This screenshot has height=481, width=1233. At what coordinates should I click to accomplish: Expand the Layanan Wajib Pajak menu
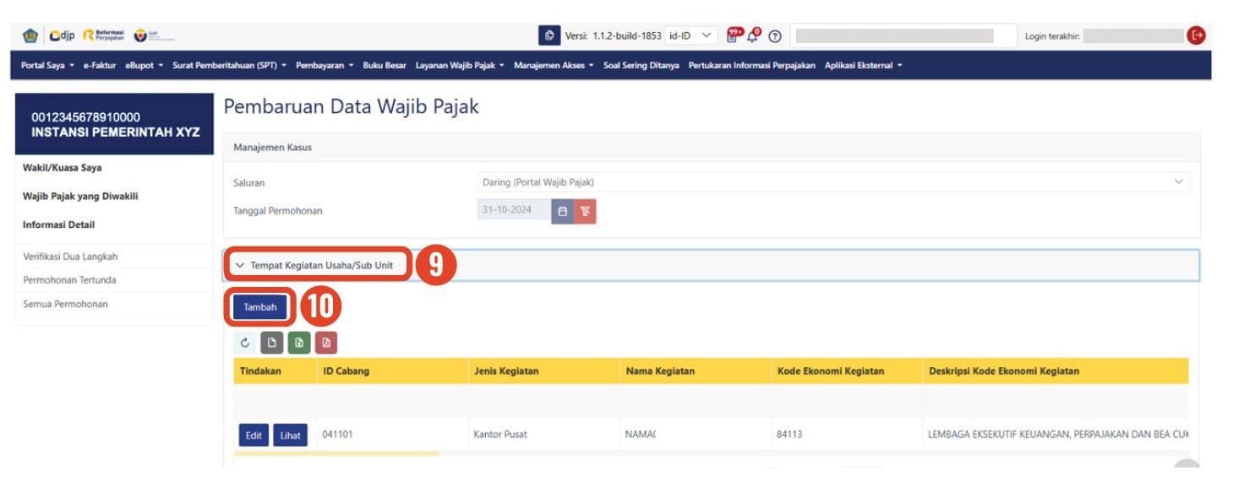coord(460,66)
